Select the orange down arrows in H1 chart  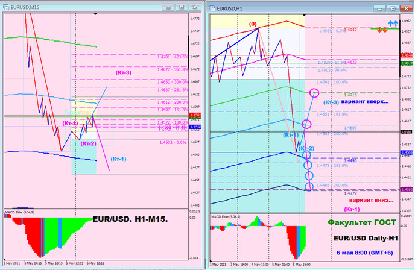point(382,30)
